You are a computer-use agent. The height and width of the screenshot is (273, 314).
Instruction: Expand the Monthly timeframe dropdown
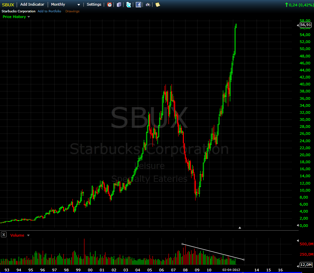click(x=79, y=5)
